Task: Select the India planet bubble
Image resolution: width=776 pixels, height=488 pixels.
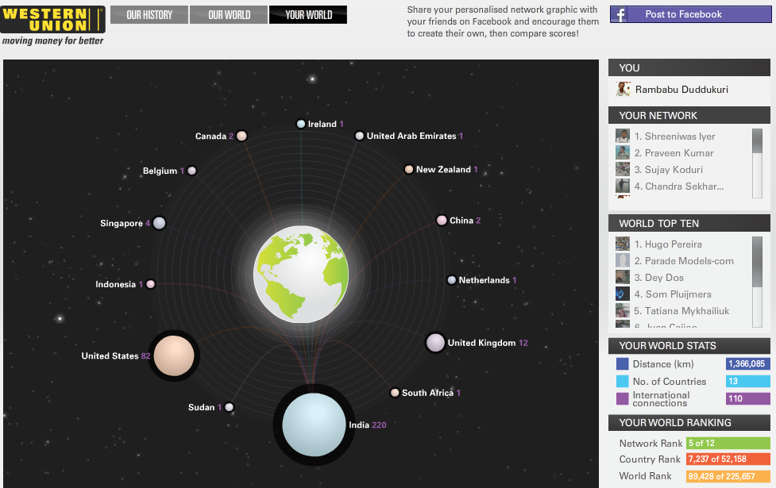Action: (314, 425)
